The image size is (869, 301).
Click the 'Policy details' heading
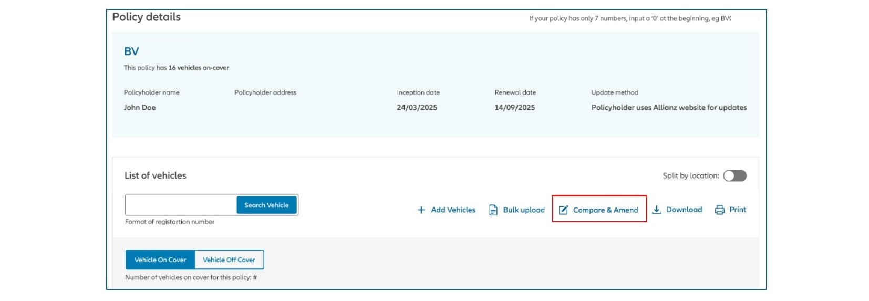[x=147, y=17]
